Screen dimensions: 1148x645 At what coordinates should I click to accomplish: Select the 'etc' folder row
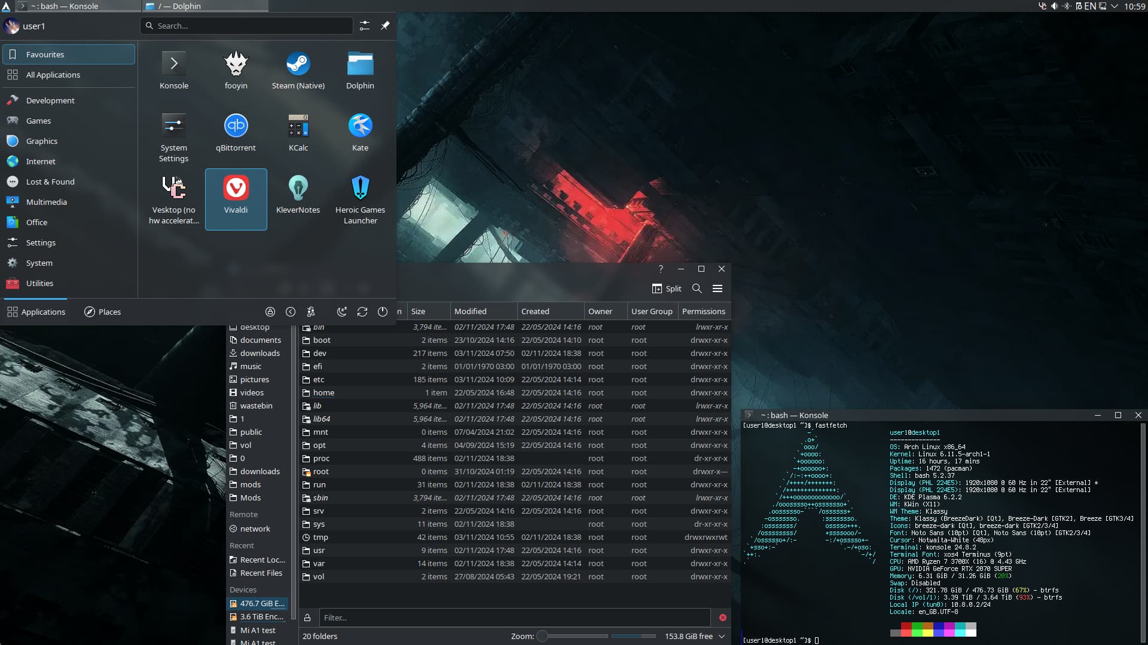(x=515, y=379)
